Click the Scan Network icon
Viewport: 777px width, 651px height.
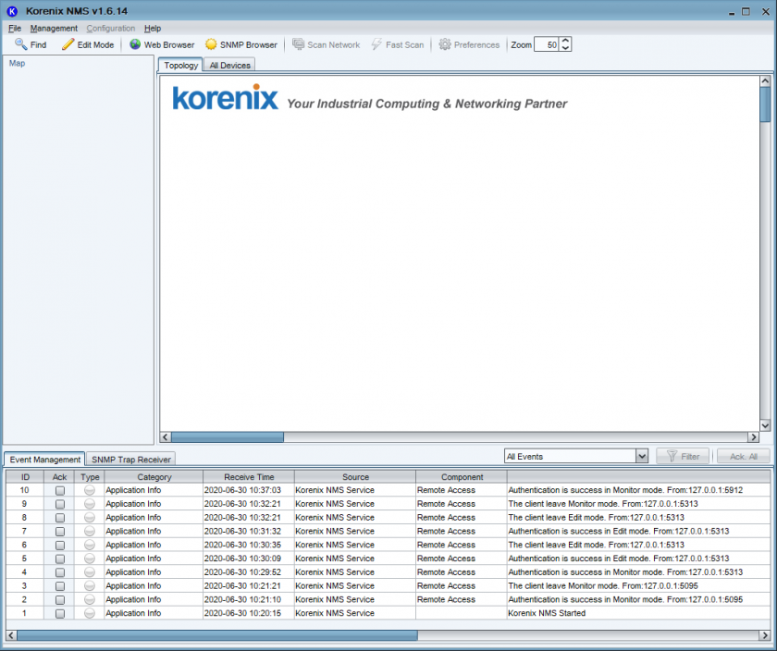[x=298, y=44]
